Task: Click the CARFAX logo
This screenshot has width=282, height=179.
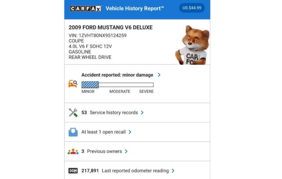Action: pyautogui.click(x=86, y=8)
